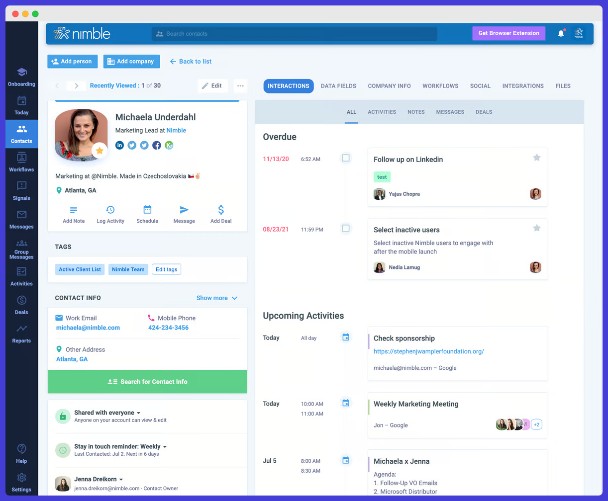Click the Search contacts field
The height and width of the screenshot is (501, 608).
[x=294, y=34]
